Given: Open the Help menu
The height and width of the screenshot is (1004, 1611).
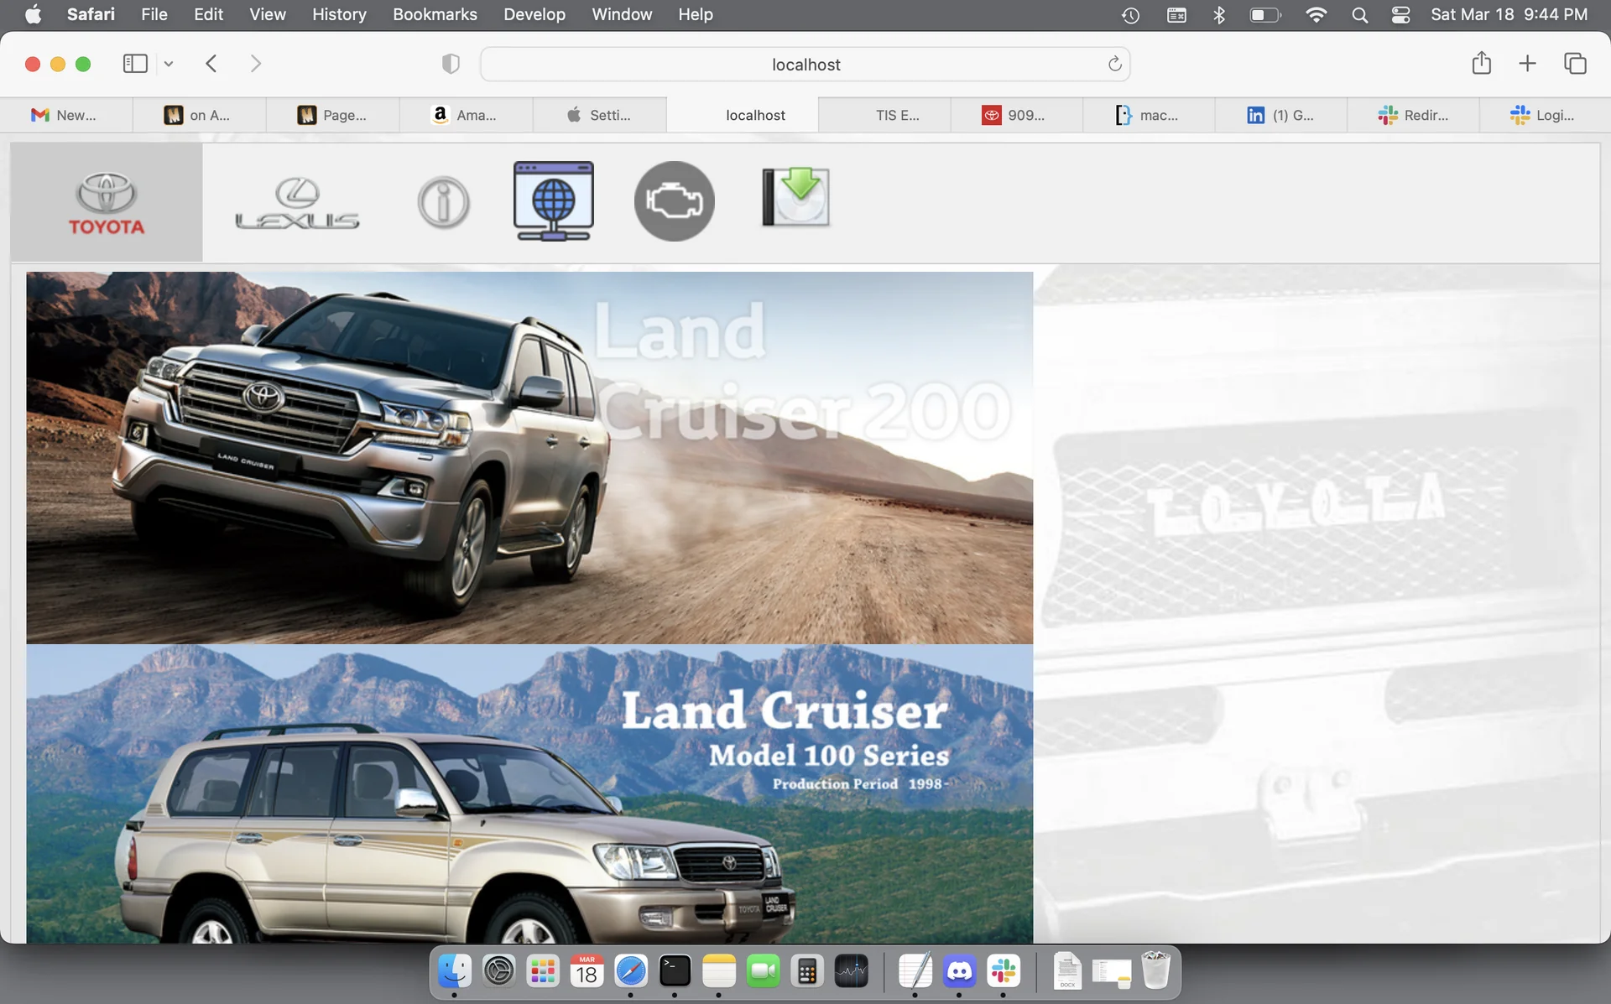Looking at the screenshot, I should tap(696, 14).
